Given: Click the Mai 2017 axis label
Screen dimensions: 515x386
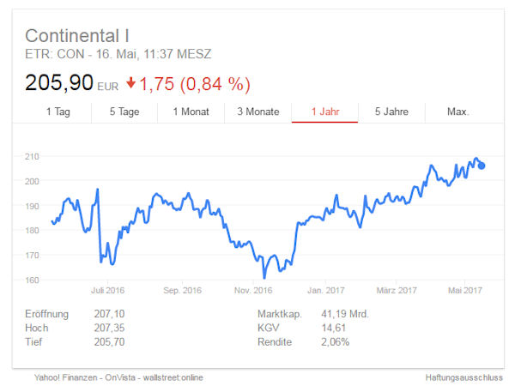Looking at the screenshot, I should (465, 291).
